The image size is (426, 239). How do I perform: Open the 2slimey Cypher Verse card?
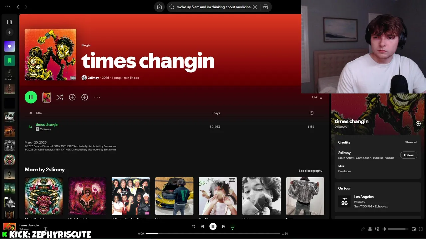click(131, 198)
